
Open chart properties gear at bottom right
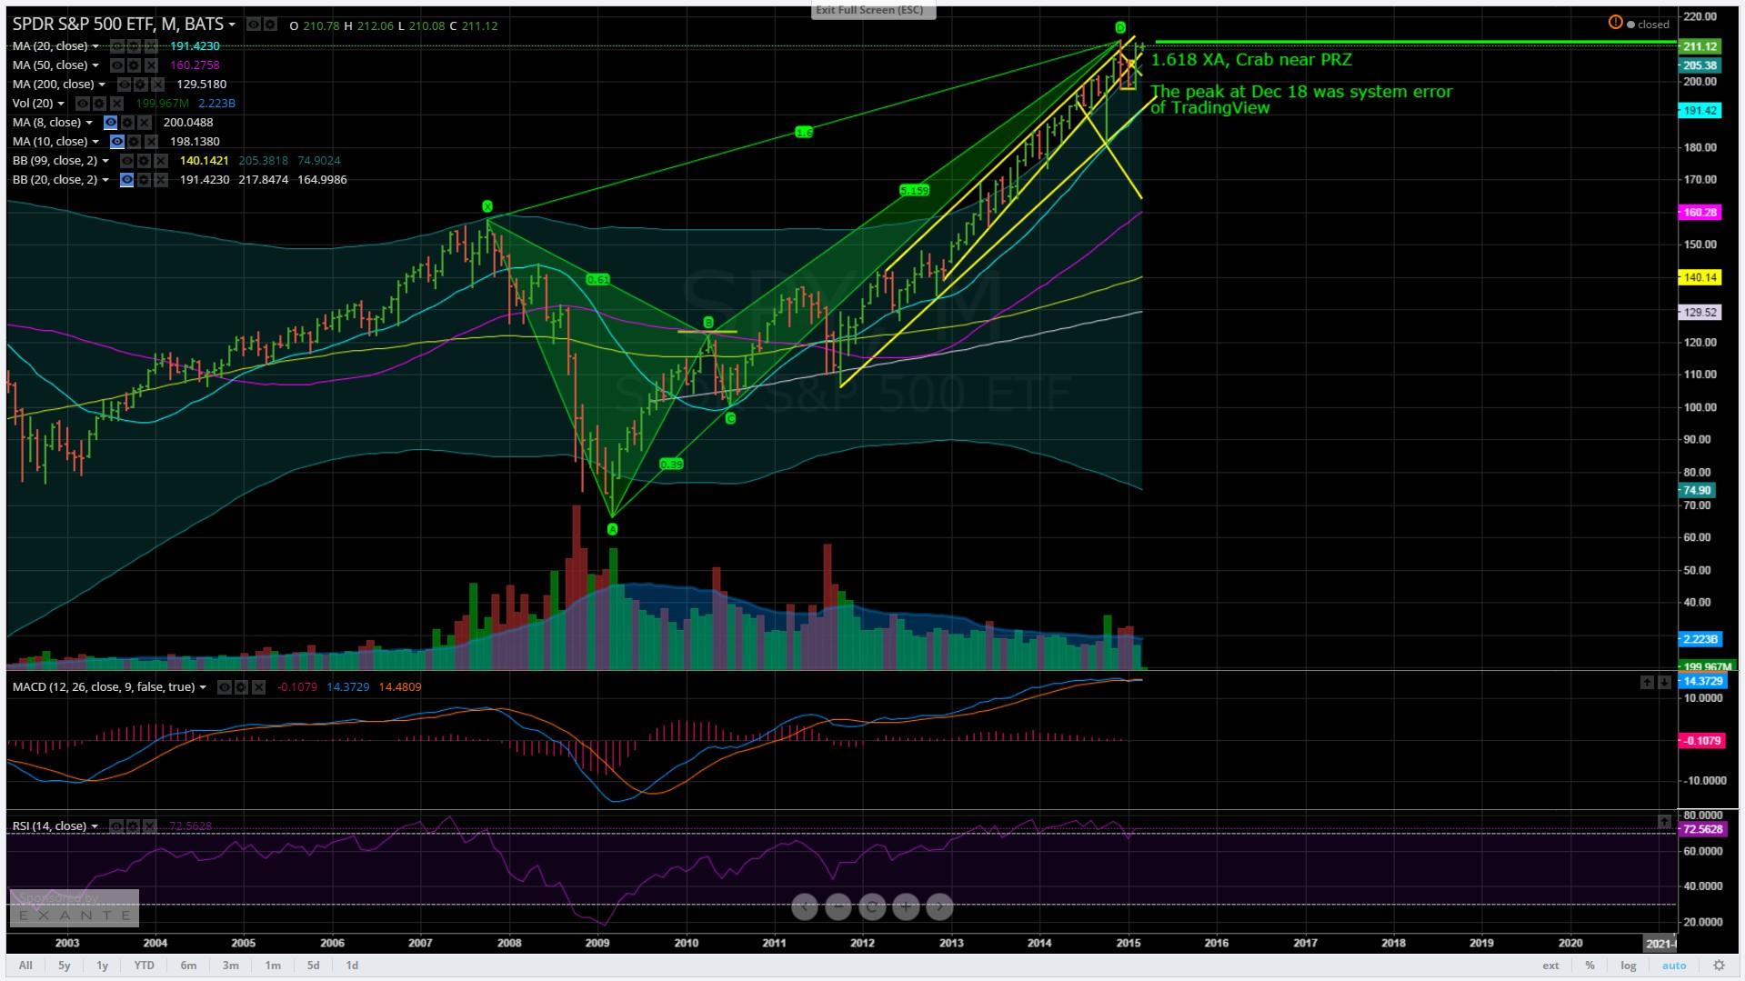tap(1719, 965)
